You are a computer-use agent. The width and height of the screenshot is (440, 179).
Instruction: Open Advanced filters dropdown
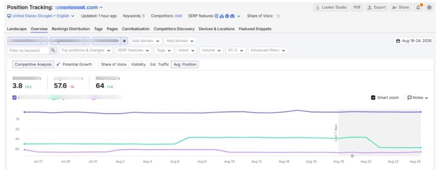(268, 50)
